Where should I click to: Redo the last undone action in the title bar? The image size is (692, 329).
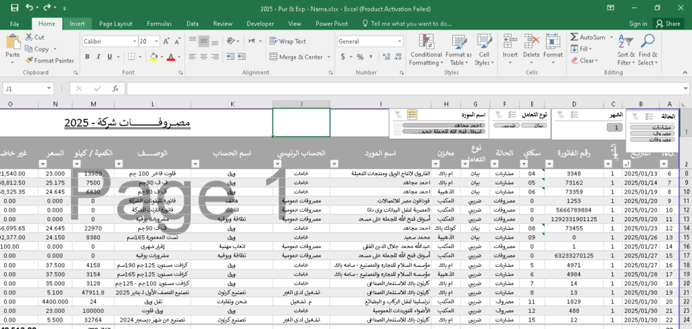coord(47,8)
